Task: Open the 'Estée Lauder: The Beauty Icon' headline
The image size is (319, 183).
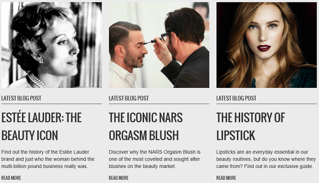Action: (41, 127)
